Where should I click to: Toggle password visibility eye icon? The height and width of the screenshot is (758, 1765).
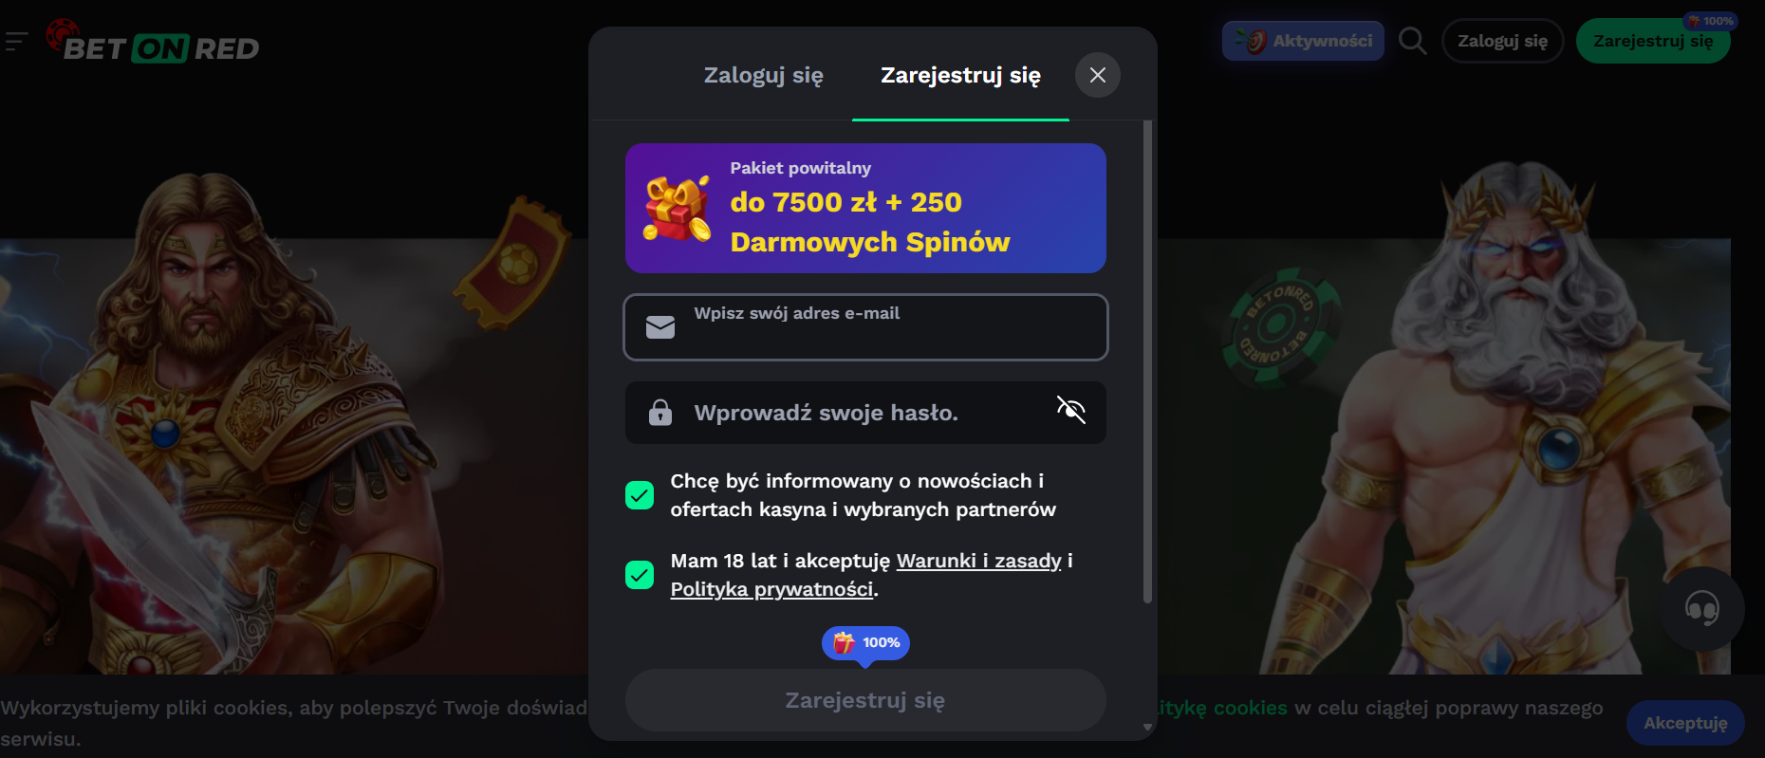click(x=1071, y=410)
